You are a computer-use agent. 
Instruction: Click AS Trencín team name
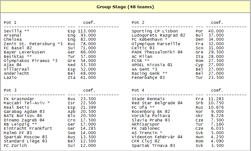(x=145, y=133)
